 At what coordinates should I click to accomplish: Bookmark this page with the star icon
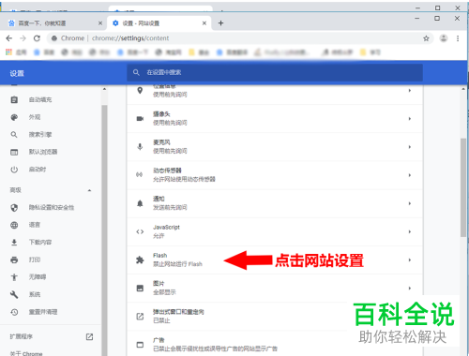[426, 38]
